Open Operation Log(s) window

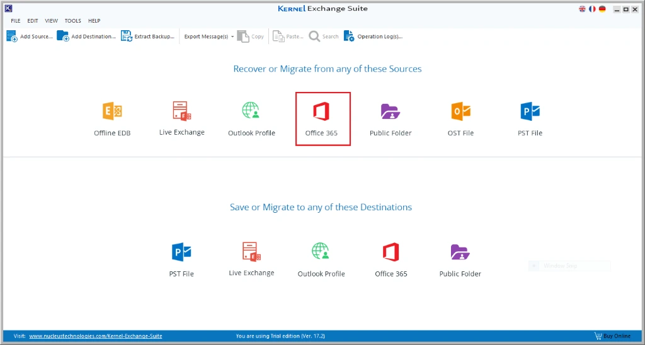(373, 36)
